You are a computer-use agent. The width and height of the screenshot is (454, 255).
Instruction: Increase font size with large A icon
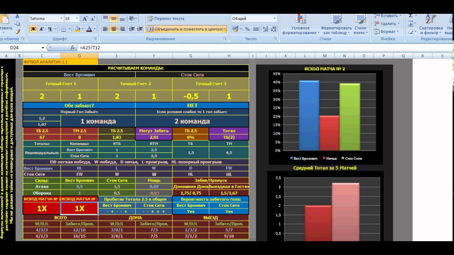coord(85,19)
